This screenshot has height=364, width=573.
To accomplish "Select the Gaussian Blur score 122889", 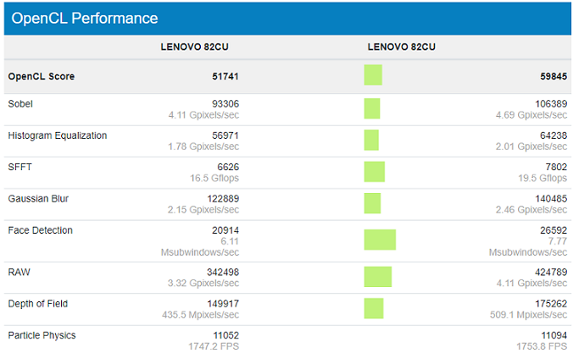I will tap(223, 199).
